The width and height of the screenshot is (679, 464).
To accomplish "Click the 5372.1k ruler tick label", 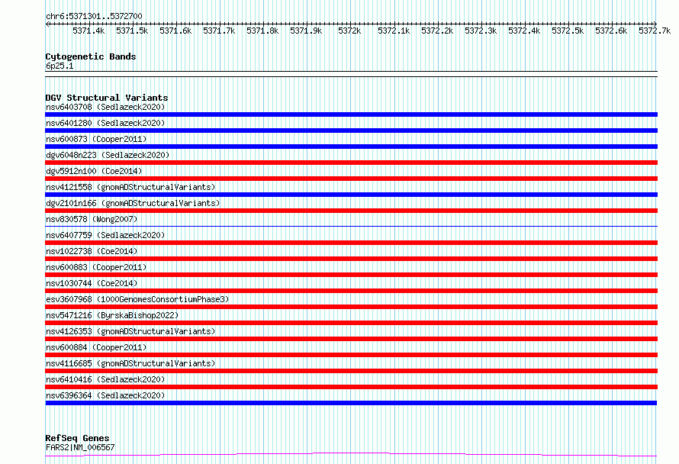I will click(x=394, y=31).
